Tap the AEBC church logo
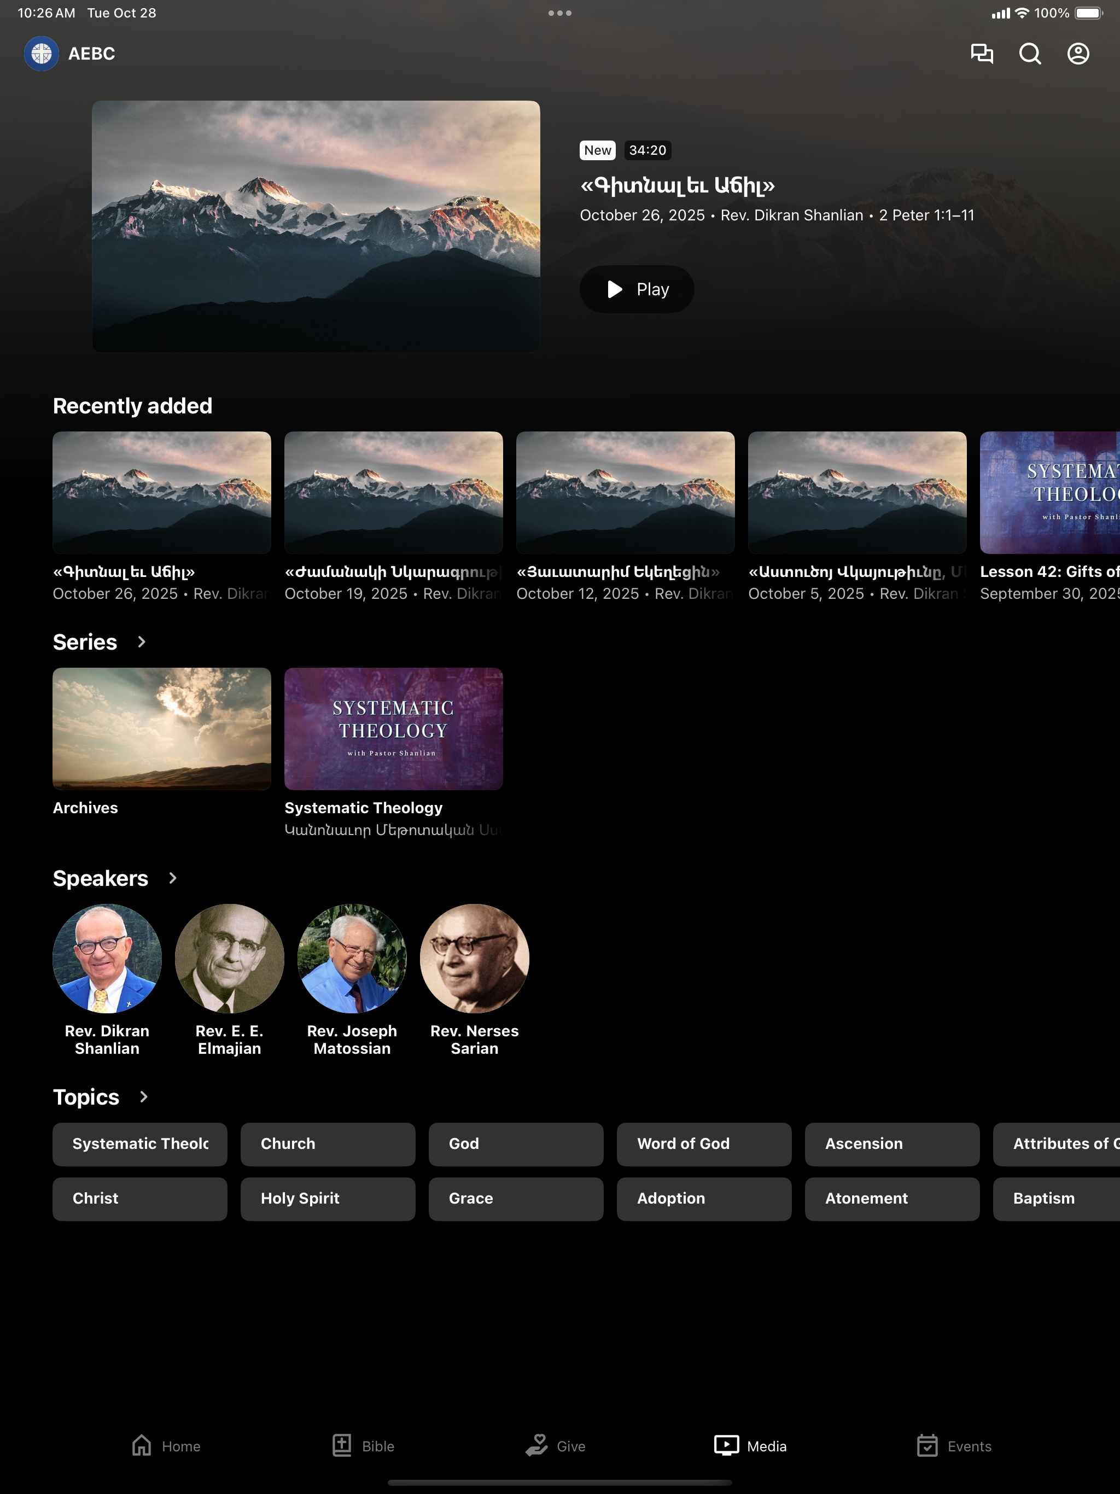The image size is (1120, 1494). [x=41, y=54]
